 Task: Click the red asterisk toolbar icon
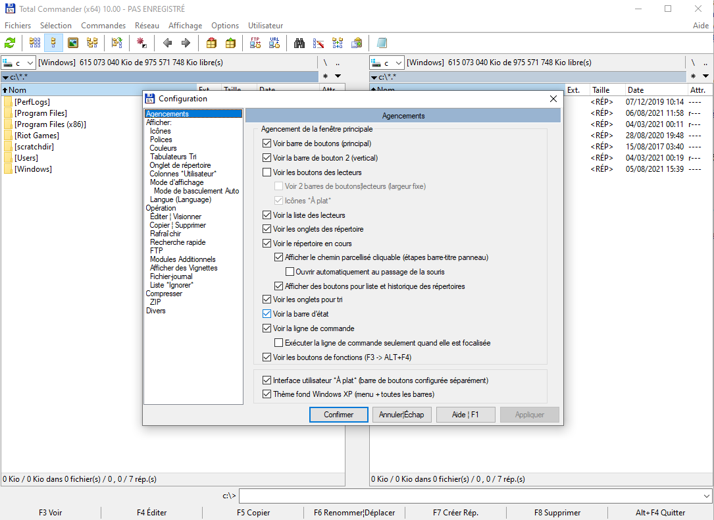click(141, 43)
